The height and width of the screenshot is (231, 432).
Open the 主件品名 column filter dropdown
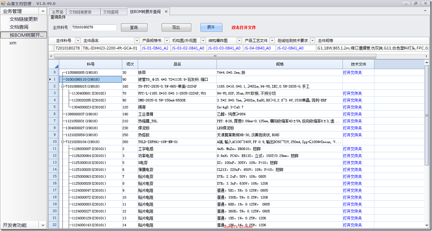[136, 41]
